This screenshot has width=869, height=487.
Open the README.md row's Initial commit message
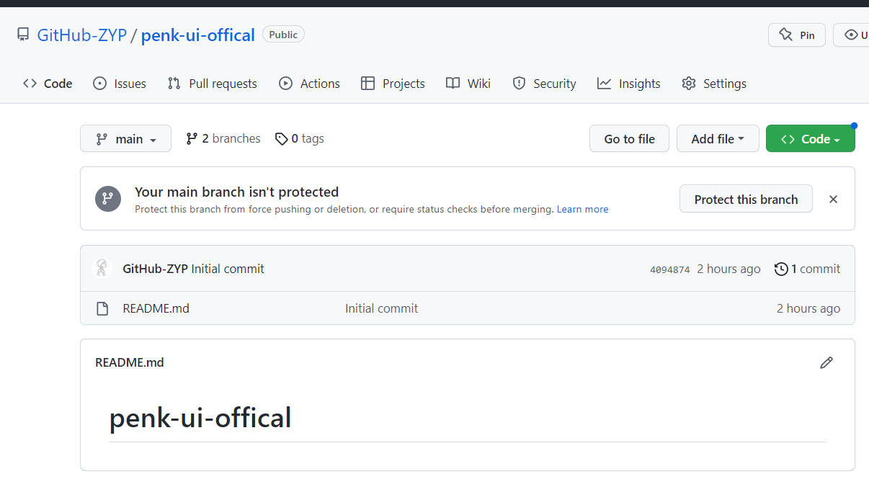point(381,308)
